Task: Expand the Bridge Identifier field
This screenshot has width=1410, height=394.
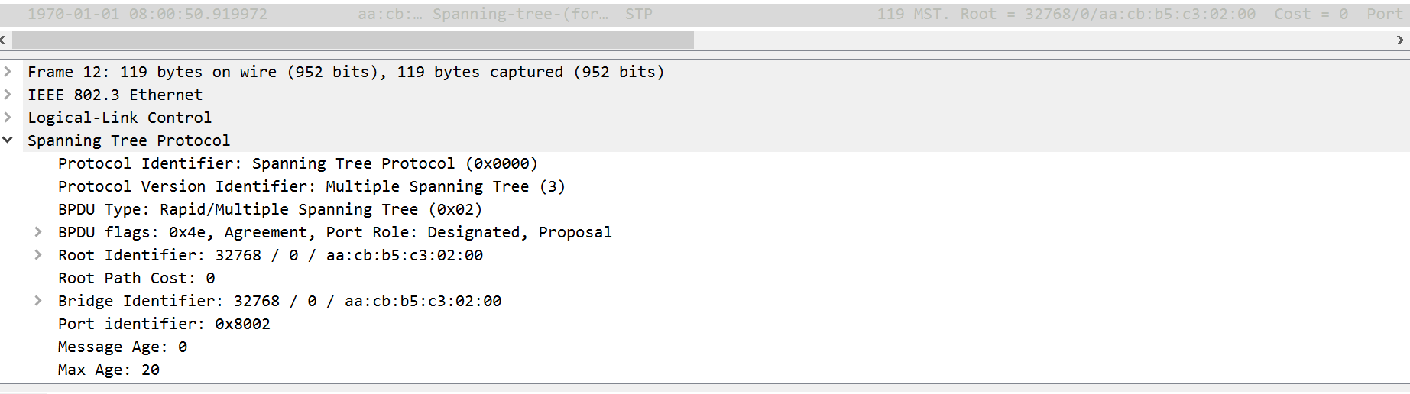Action: tap(38, 301)
